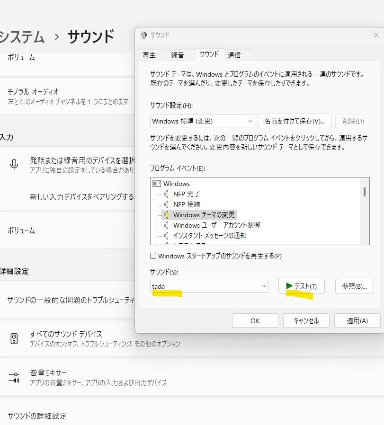384x425 pixels.
Task: Click speaker icon beside Windows ユーザー アカウント制御
Action: 166,225
